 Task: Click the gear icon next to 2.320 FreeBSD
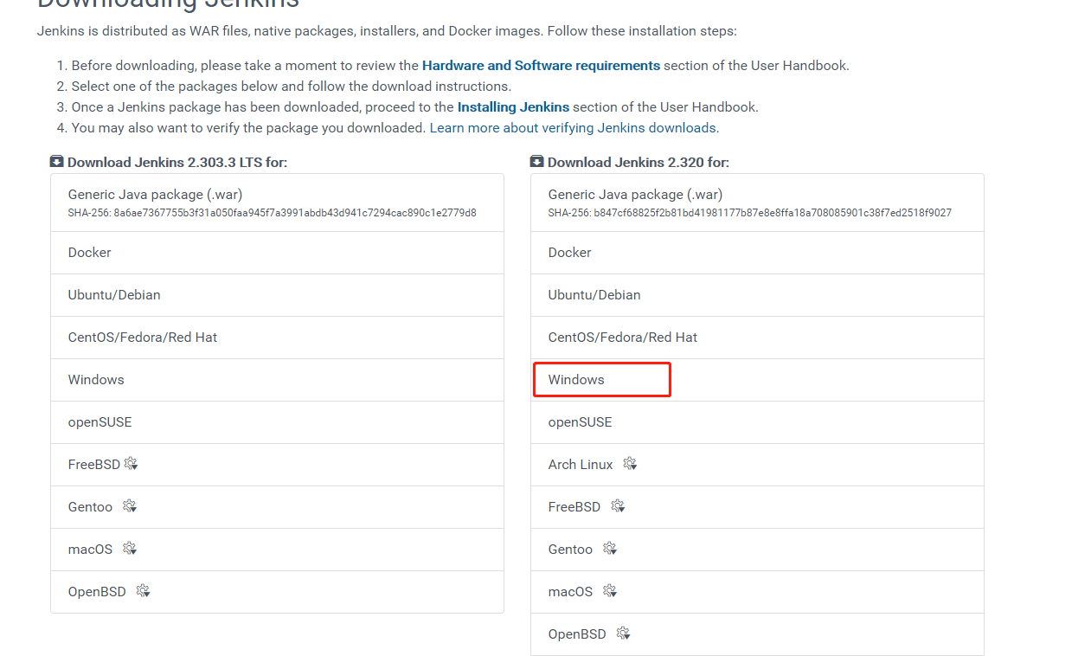[618, 506]
